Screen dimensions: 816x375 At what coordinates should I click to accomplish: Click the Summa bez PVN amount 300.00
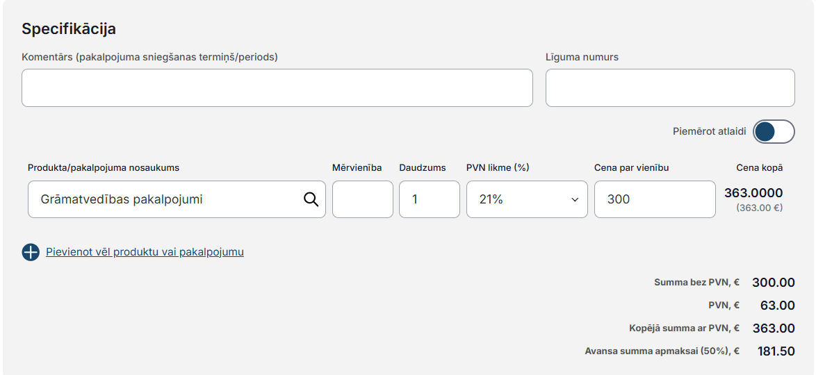coord(774,283)
